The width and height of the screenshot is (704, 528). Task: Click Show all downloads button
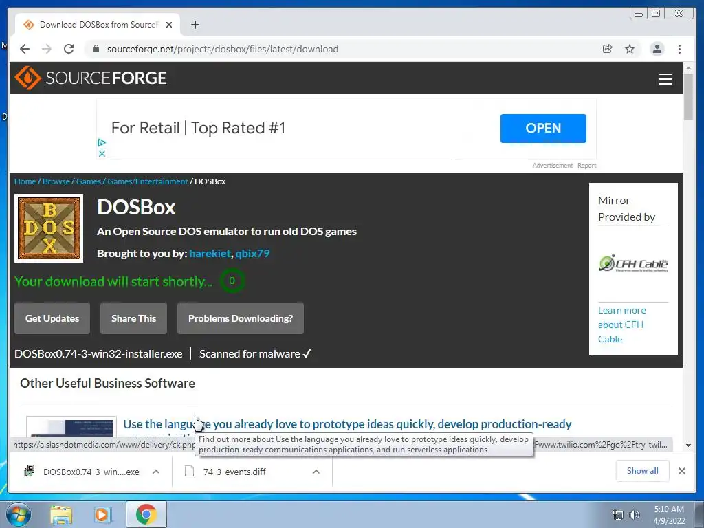[x=643, y=471]
